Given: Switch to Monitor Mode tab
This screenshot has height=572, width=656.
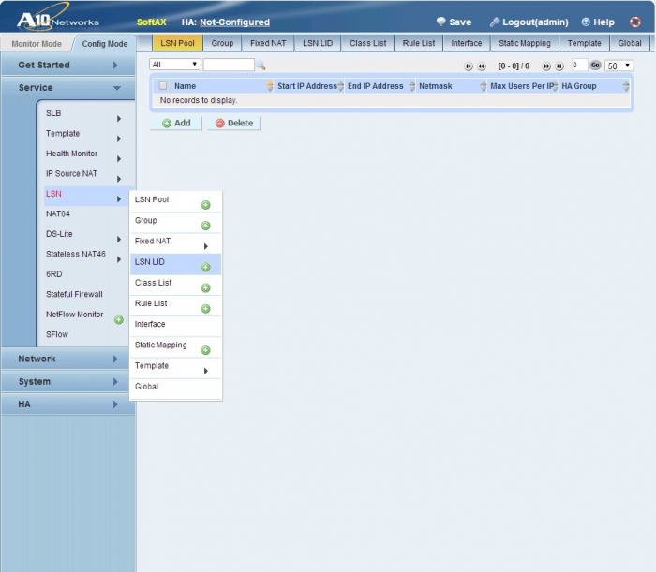Looking at the screenshot, I should [x=37, y=44].
